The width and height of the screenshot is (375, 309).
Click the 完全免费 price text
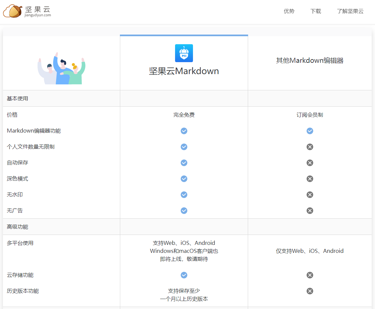(x=184, y=115)
